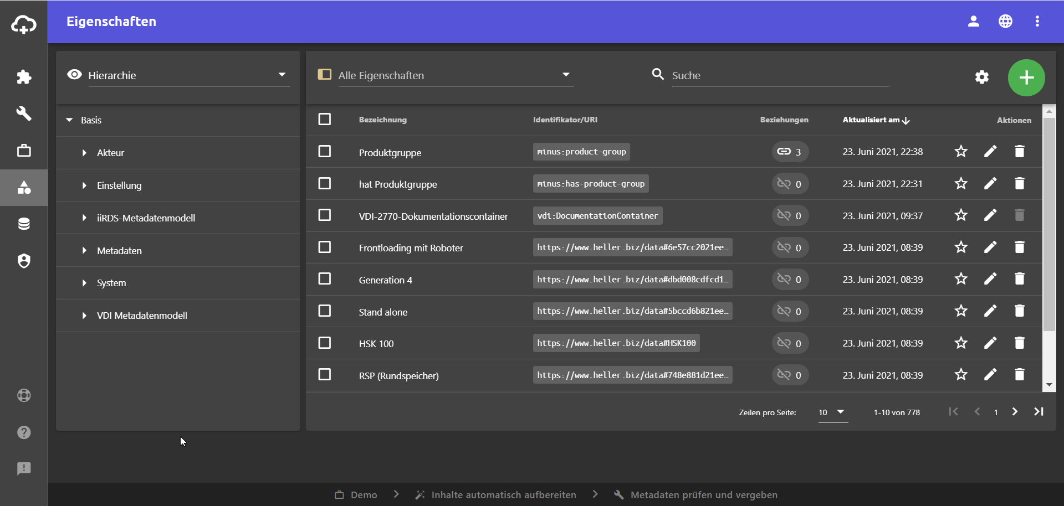Expand the Akteur tree node
This screenshot has height=506, width=1064.
pos(84,153)
